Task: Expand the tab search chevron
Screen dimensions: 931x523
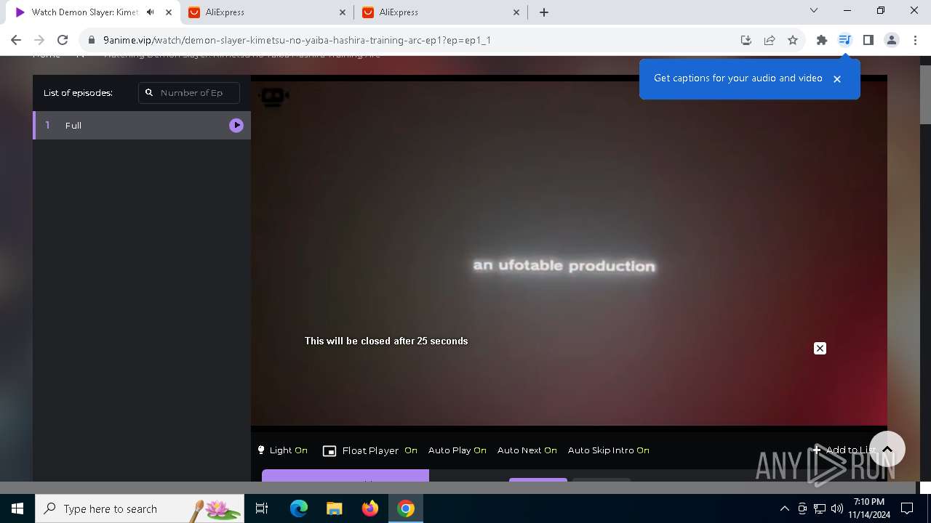Action: point(814,11)
